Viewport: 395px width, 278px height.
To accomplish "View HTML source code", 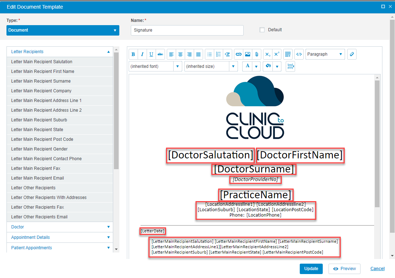I will point(299,54).
